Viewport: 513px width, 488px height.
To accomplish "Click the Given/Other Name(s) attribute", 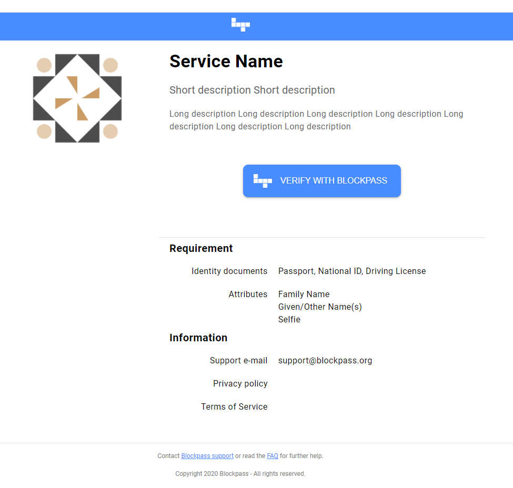I will [x=320, y=307].
